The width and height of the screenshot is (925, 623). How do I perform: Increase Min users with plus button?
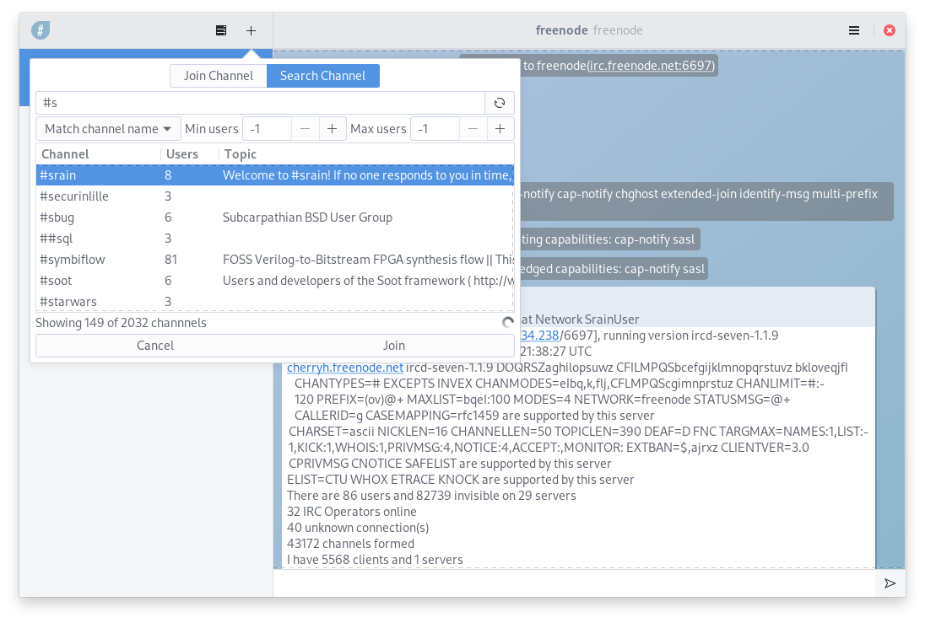332,129
